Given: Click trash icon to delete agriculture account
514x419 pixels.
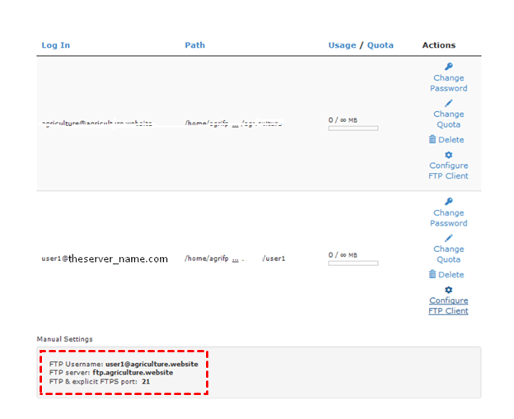Looking at the screenshot, I should [x=432, y=139].
